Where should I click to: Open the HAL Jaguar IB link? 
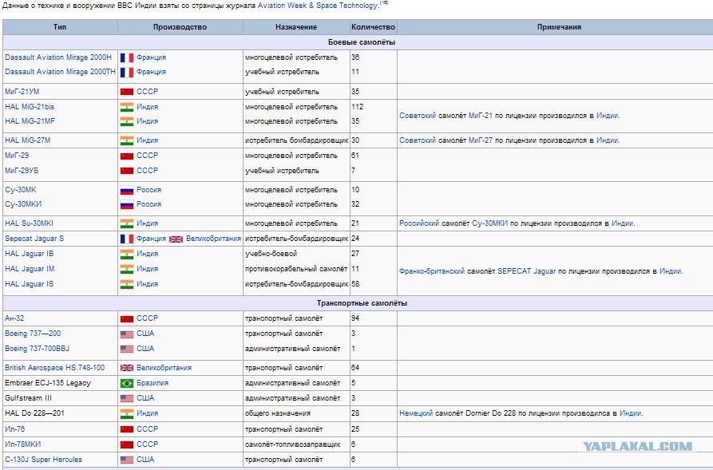point(29,254)
